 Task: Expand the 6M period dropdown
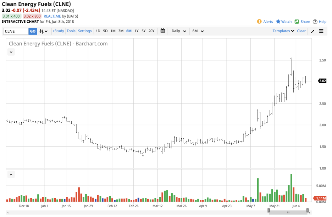(198, 31)
